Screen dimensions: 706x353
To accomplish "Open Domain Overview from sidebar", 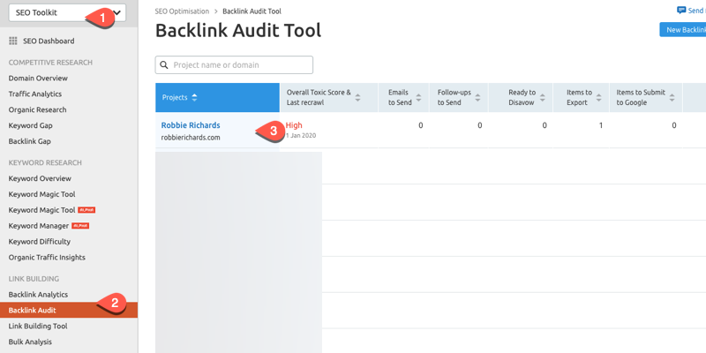I will tap(38, 79).
